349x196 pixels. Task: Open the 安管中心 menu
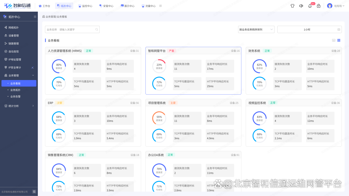click(106, 5)
